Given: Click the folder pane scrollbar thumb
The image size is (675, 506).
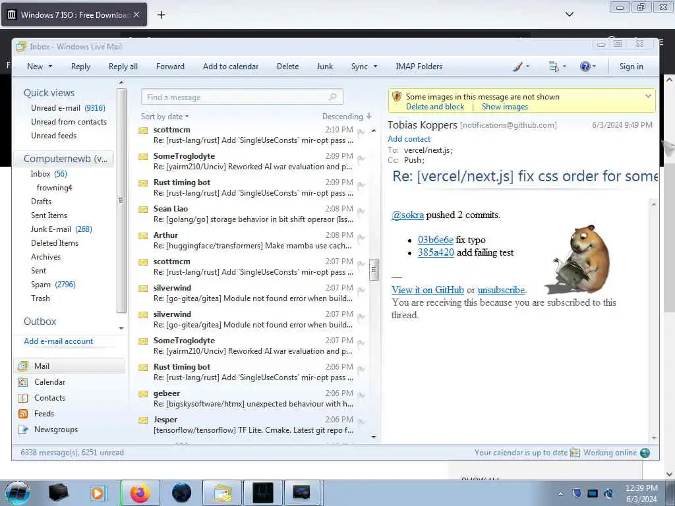Looking at the screenshot, I should point(121,200).
